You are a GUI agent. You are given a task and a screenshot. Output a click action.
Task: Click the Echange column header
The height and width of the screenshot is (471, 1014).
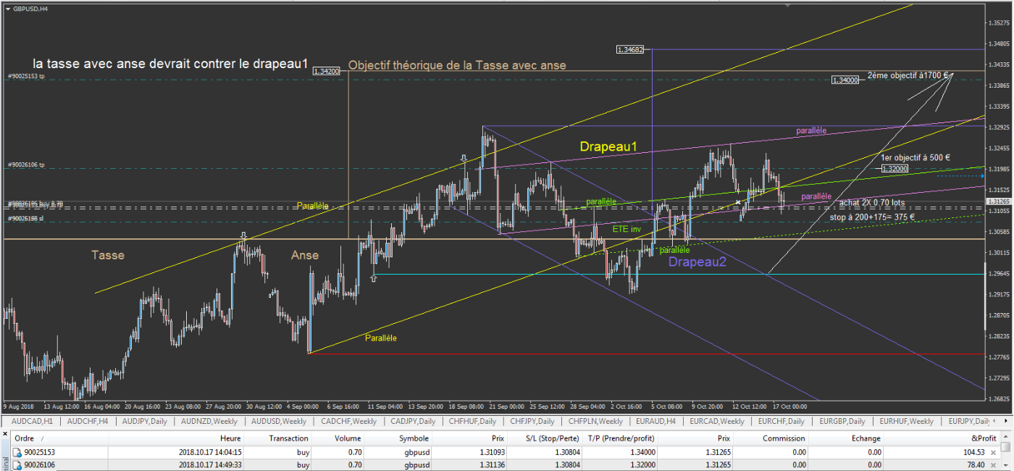click(866, 438)
